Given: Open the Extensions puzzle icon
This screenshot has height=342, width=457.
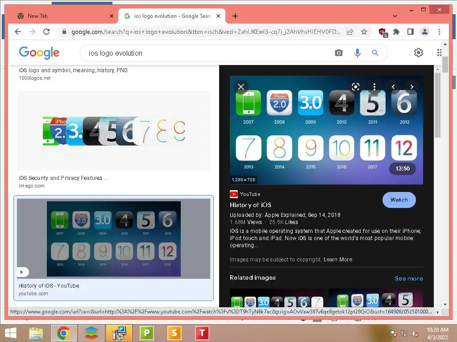Looking at the screenshot, I should 396,32.
